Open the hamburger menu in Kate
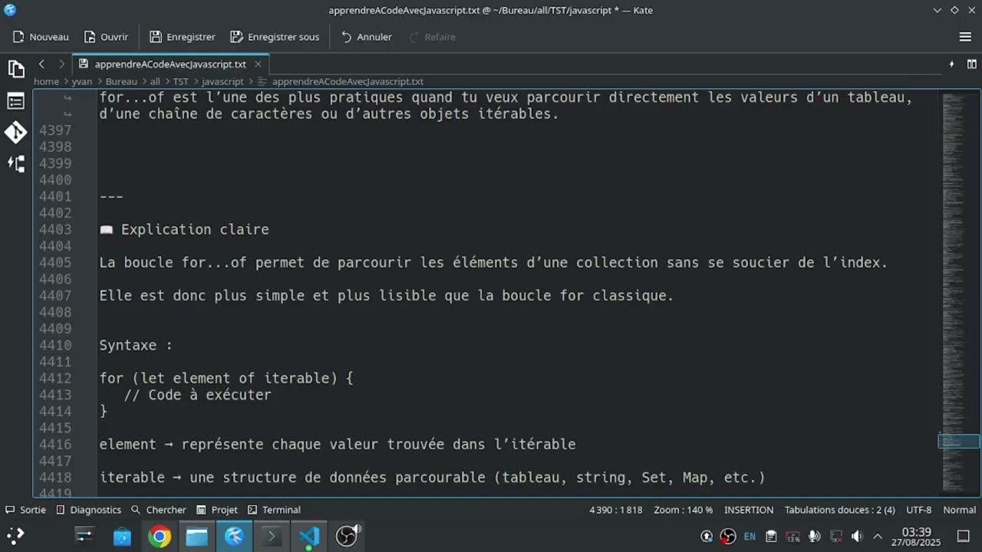Viewport: 982px width, 552px height. [x=965, y=37]
